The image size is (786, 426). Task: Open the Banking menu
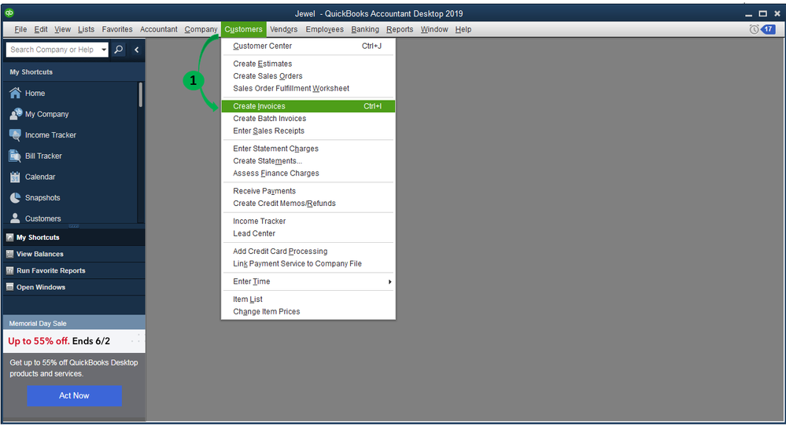(365, 30)
